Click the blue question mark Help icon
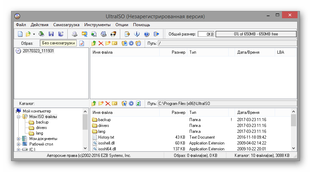 tap(146, 34)
